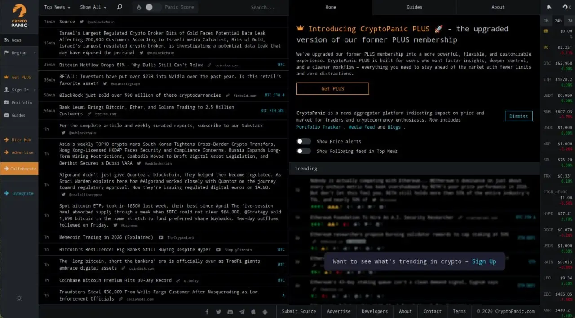Click the Android app icon in footer
This screenshot has height=318, width=575.
click(x=265, y=311)
